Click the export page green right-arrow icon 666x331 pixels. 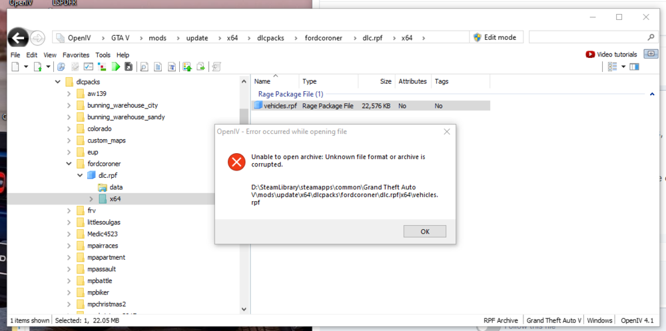tap(201, 67)
